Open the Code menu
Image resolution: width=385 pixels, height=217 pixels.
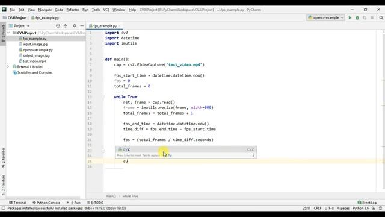59,10
